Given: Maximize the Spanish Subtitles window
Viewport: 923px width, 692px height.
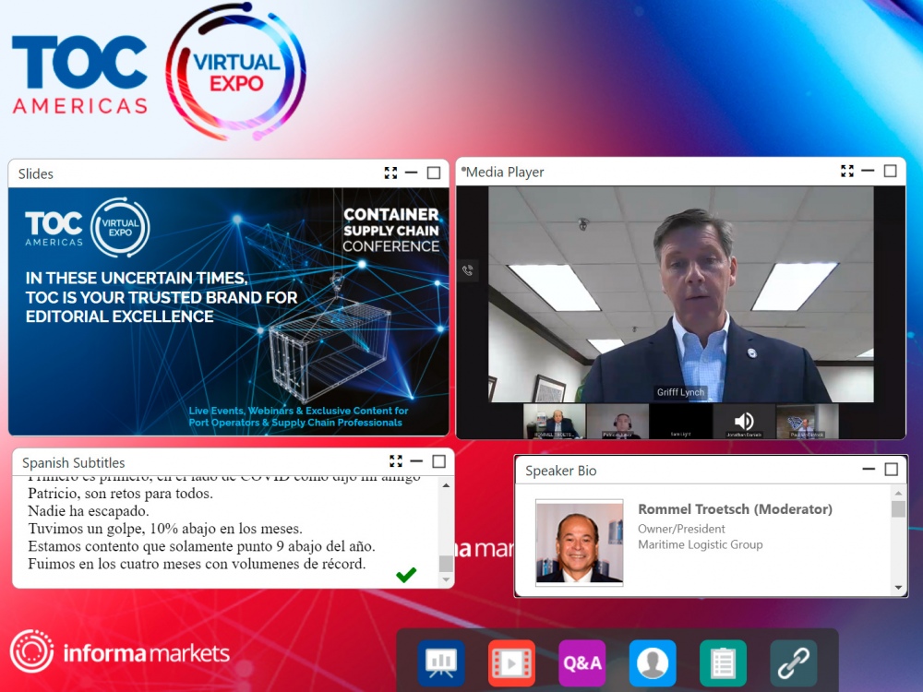Looking at the screenshot, I should pos(439,461).
